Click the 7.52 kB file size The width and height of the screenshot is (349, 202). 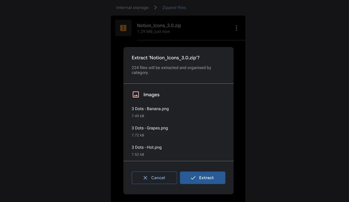click(138, 154)
